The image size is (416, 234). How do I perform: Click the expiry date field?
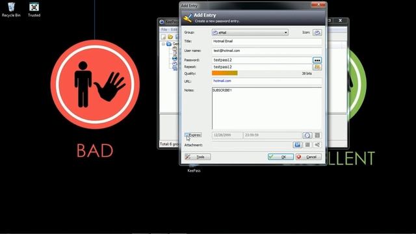[x=227, y=135]
